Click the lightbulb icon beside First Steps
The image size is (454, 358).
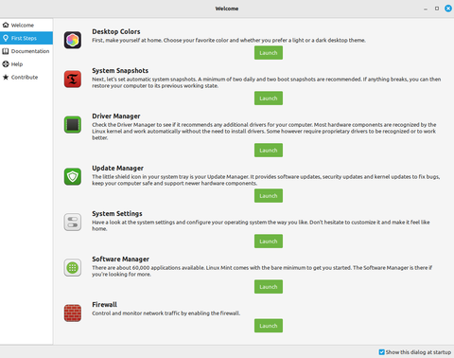(x=6, y=38)
